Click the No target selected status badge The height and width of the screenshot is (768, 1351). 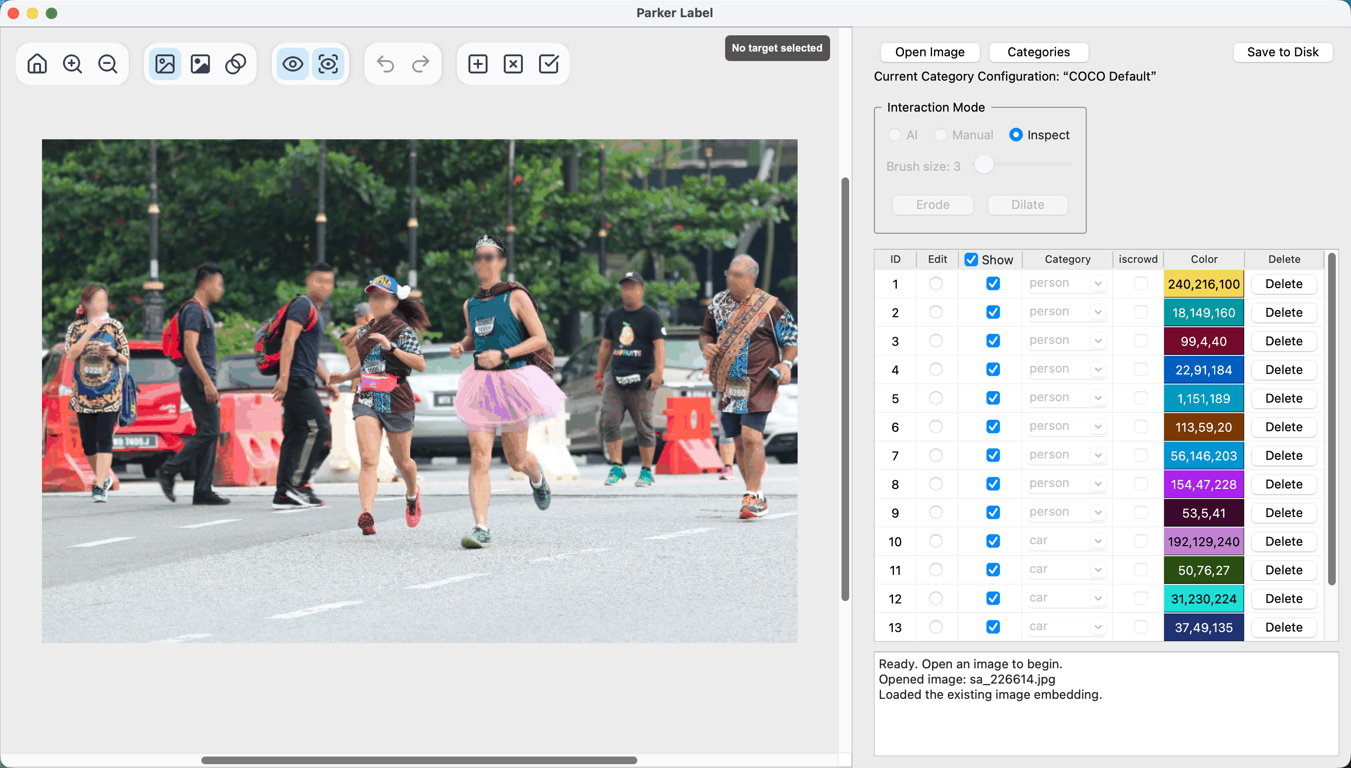[777, 48]
